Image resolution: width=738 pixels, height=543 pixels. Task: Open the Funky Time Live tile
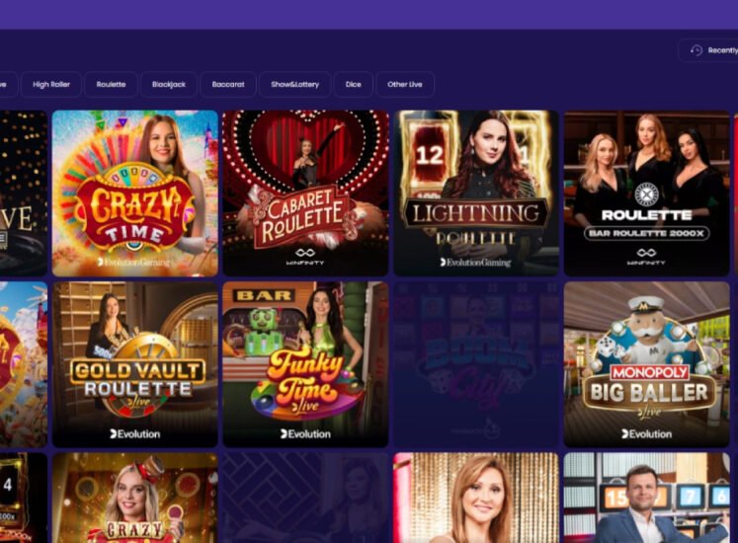tap(305, 364)
